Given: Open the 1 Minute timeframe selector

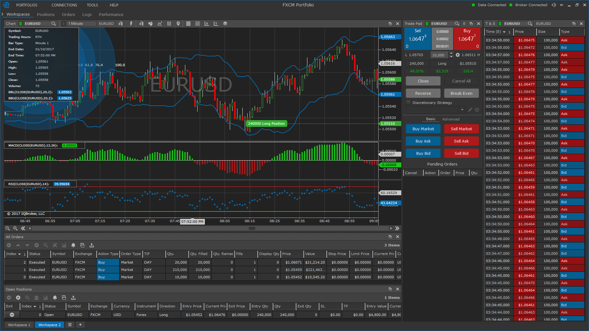Looking at the screenshot, I should 82,24.
